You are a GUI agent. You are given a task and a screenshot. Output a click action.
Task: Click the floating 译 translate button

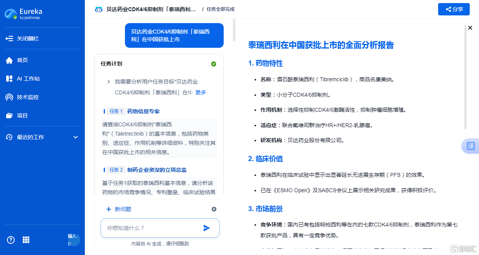coord(471,146)
